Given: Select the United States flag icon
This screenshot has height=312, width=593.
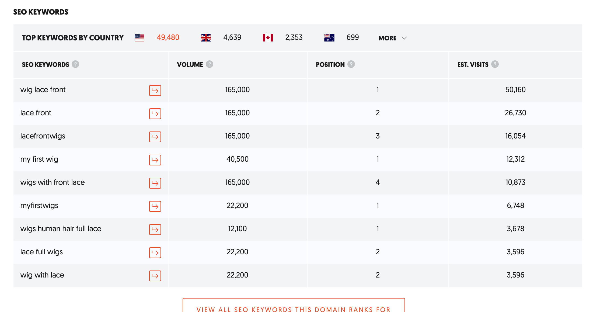Looking at the screenshot, I should coord(139,38).
